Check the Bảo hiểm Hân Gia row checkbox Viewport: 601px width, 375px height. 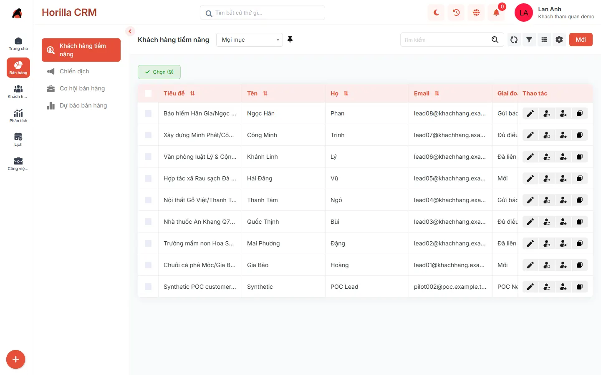(x=148, y=113)
